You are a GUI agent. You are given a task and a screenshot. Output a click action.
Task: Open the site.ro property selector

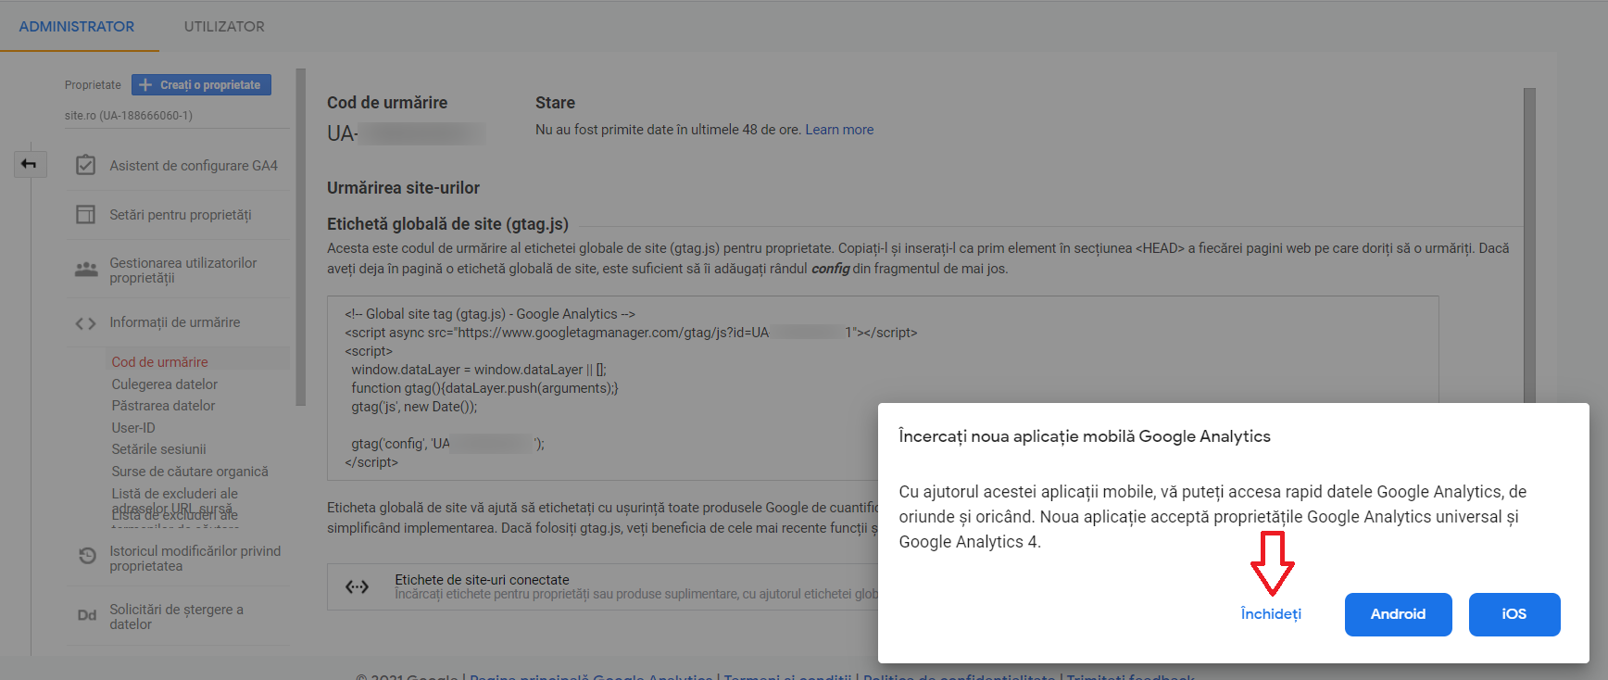(129, 116)
